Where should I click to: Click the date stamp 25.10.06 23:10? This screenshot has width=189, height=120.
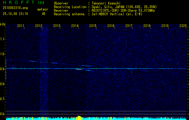click(x=15, y=14)
